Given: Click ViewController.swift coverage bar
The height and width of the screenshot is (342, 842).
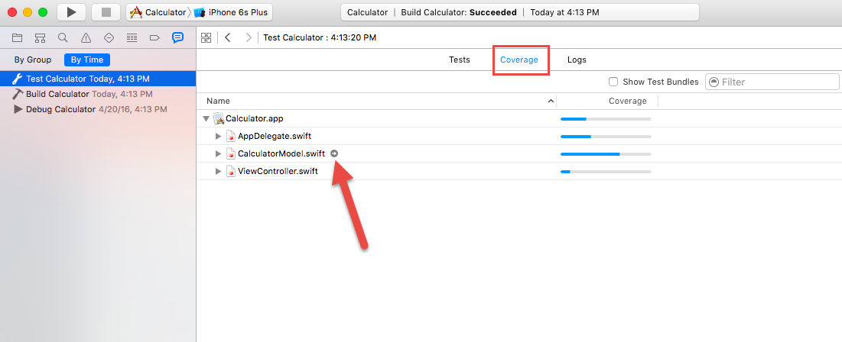Looking at the screenshot, I should tap(606, 172).
